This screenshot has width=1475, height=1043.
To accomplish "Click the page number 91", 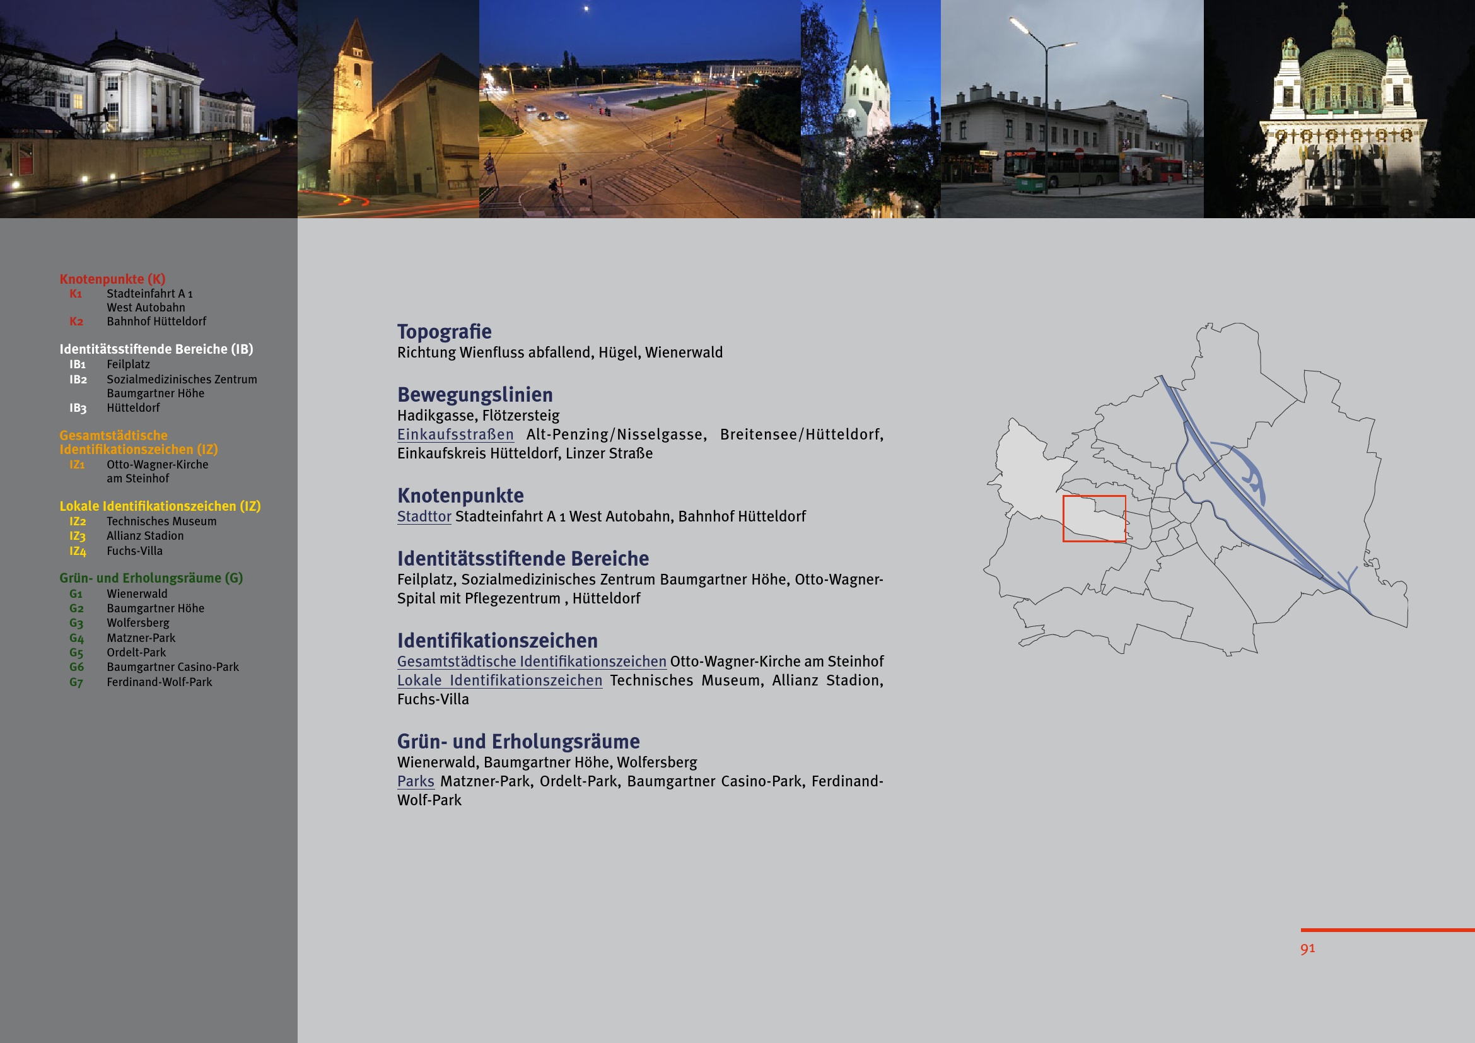I will 1307,948.
